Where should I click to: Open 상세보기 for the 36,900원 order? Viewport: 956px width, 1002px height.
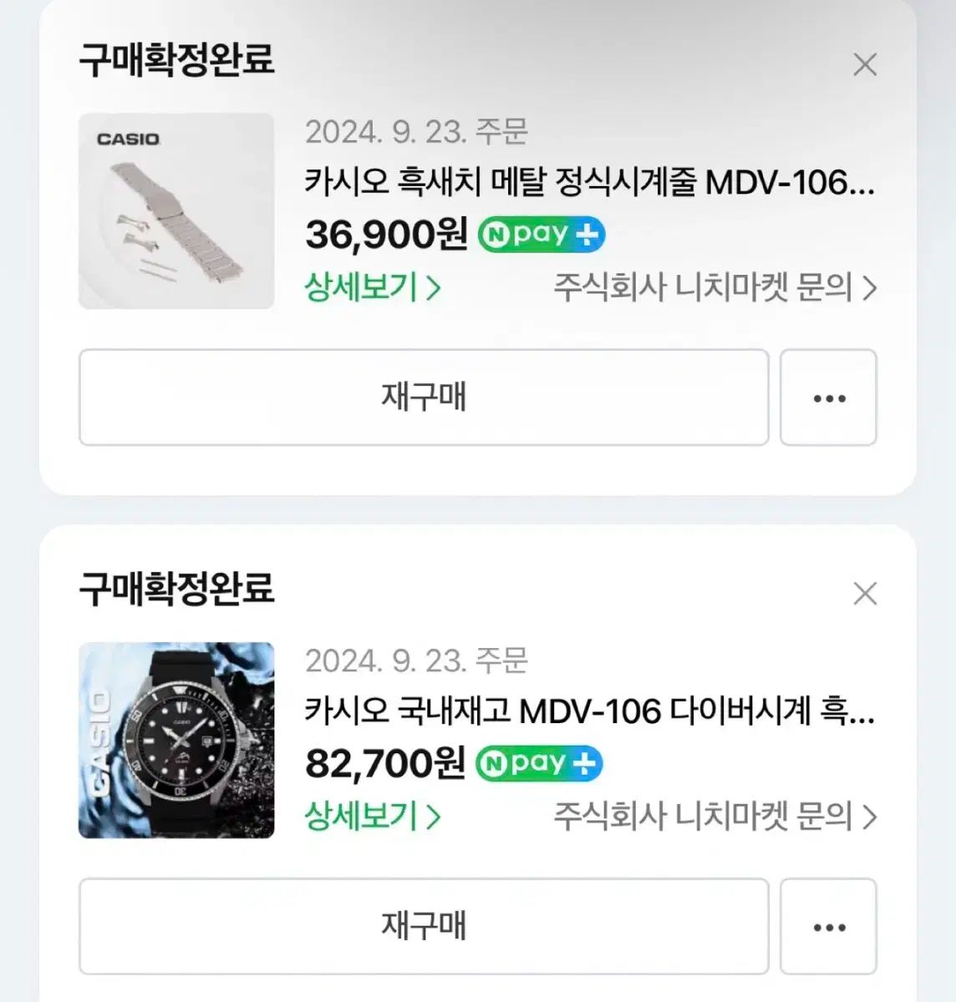click(x=372, y=288)
